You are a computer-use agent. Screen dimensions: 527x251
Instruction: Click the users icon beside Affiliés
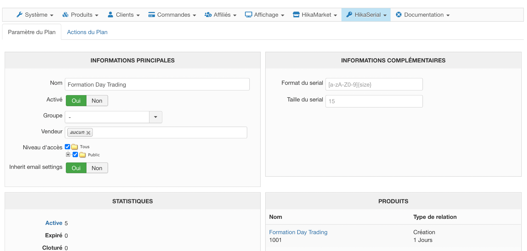[208, 15]
